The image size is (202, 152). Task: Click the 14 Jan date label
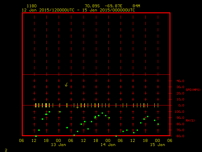108,145
